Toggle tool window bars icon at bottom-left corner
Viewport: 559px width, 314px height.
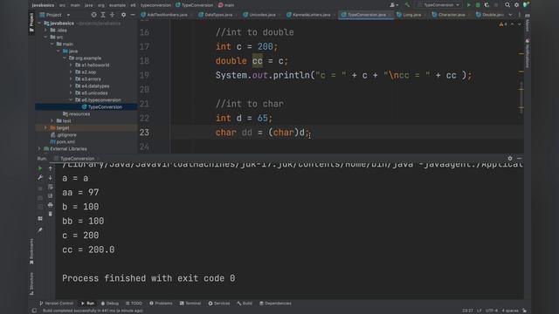[34, 311]
